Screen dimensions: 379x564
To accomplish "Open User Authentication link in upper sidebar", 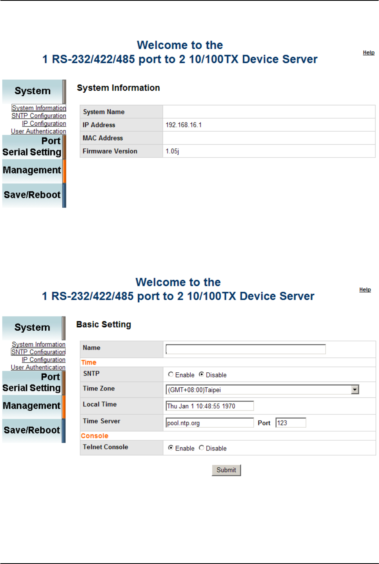I will point(38,131).
